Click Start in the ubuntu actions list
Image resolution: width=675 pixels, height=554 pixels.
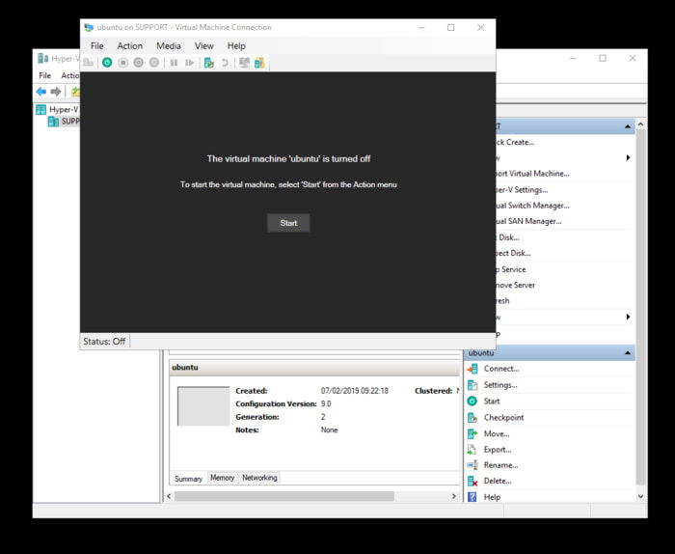pos(491,402)
